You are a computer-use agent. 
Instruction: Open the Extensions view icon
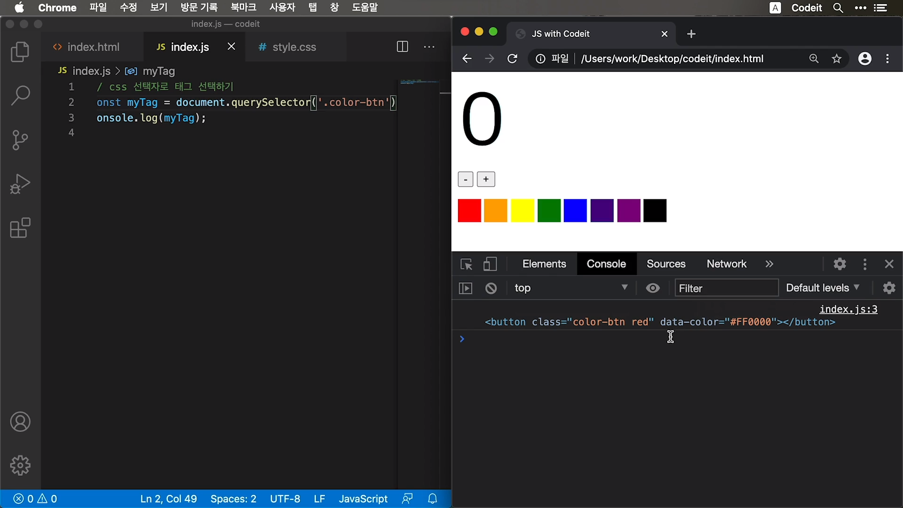(20, 228)
